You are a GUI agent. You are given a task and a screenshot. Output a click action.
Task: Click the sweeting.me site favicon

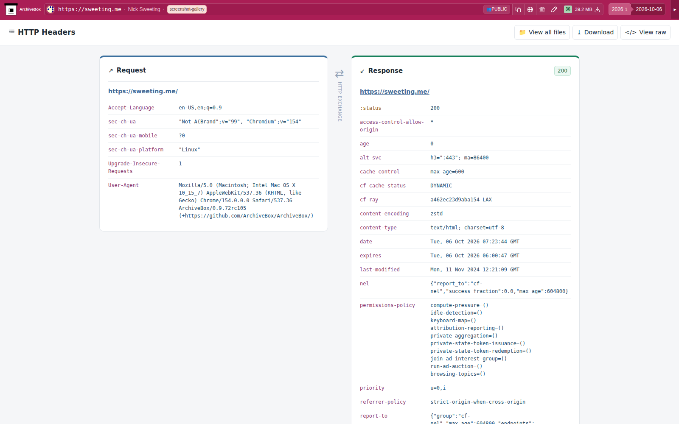[51, 9]
